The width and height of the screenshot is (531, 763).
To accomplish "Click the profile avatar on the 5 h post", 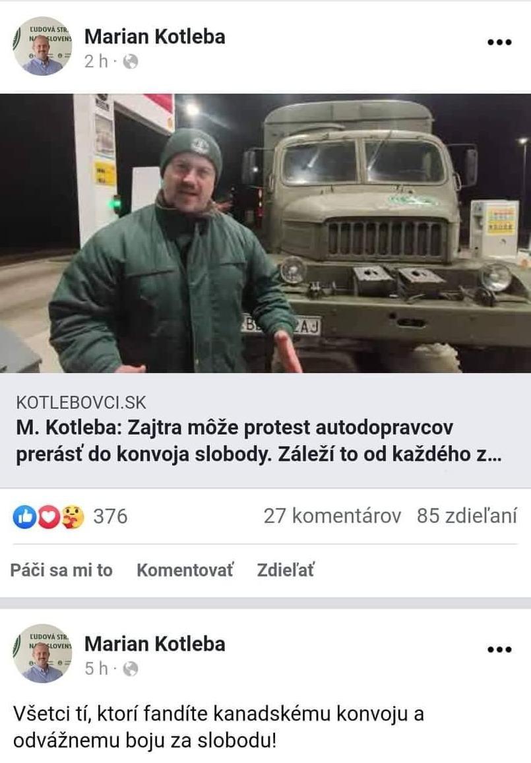I will point(42,654).
